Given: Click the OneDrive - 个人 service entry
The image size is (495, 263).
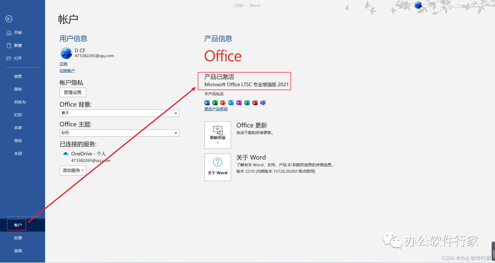Looking at the screenshot, I should pos(88,154).
